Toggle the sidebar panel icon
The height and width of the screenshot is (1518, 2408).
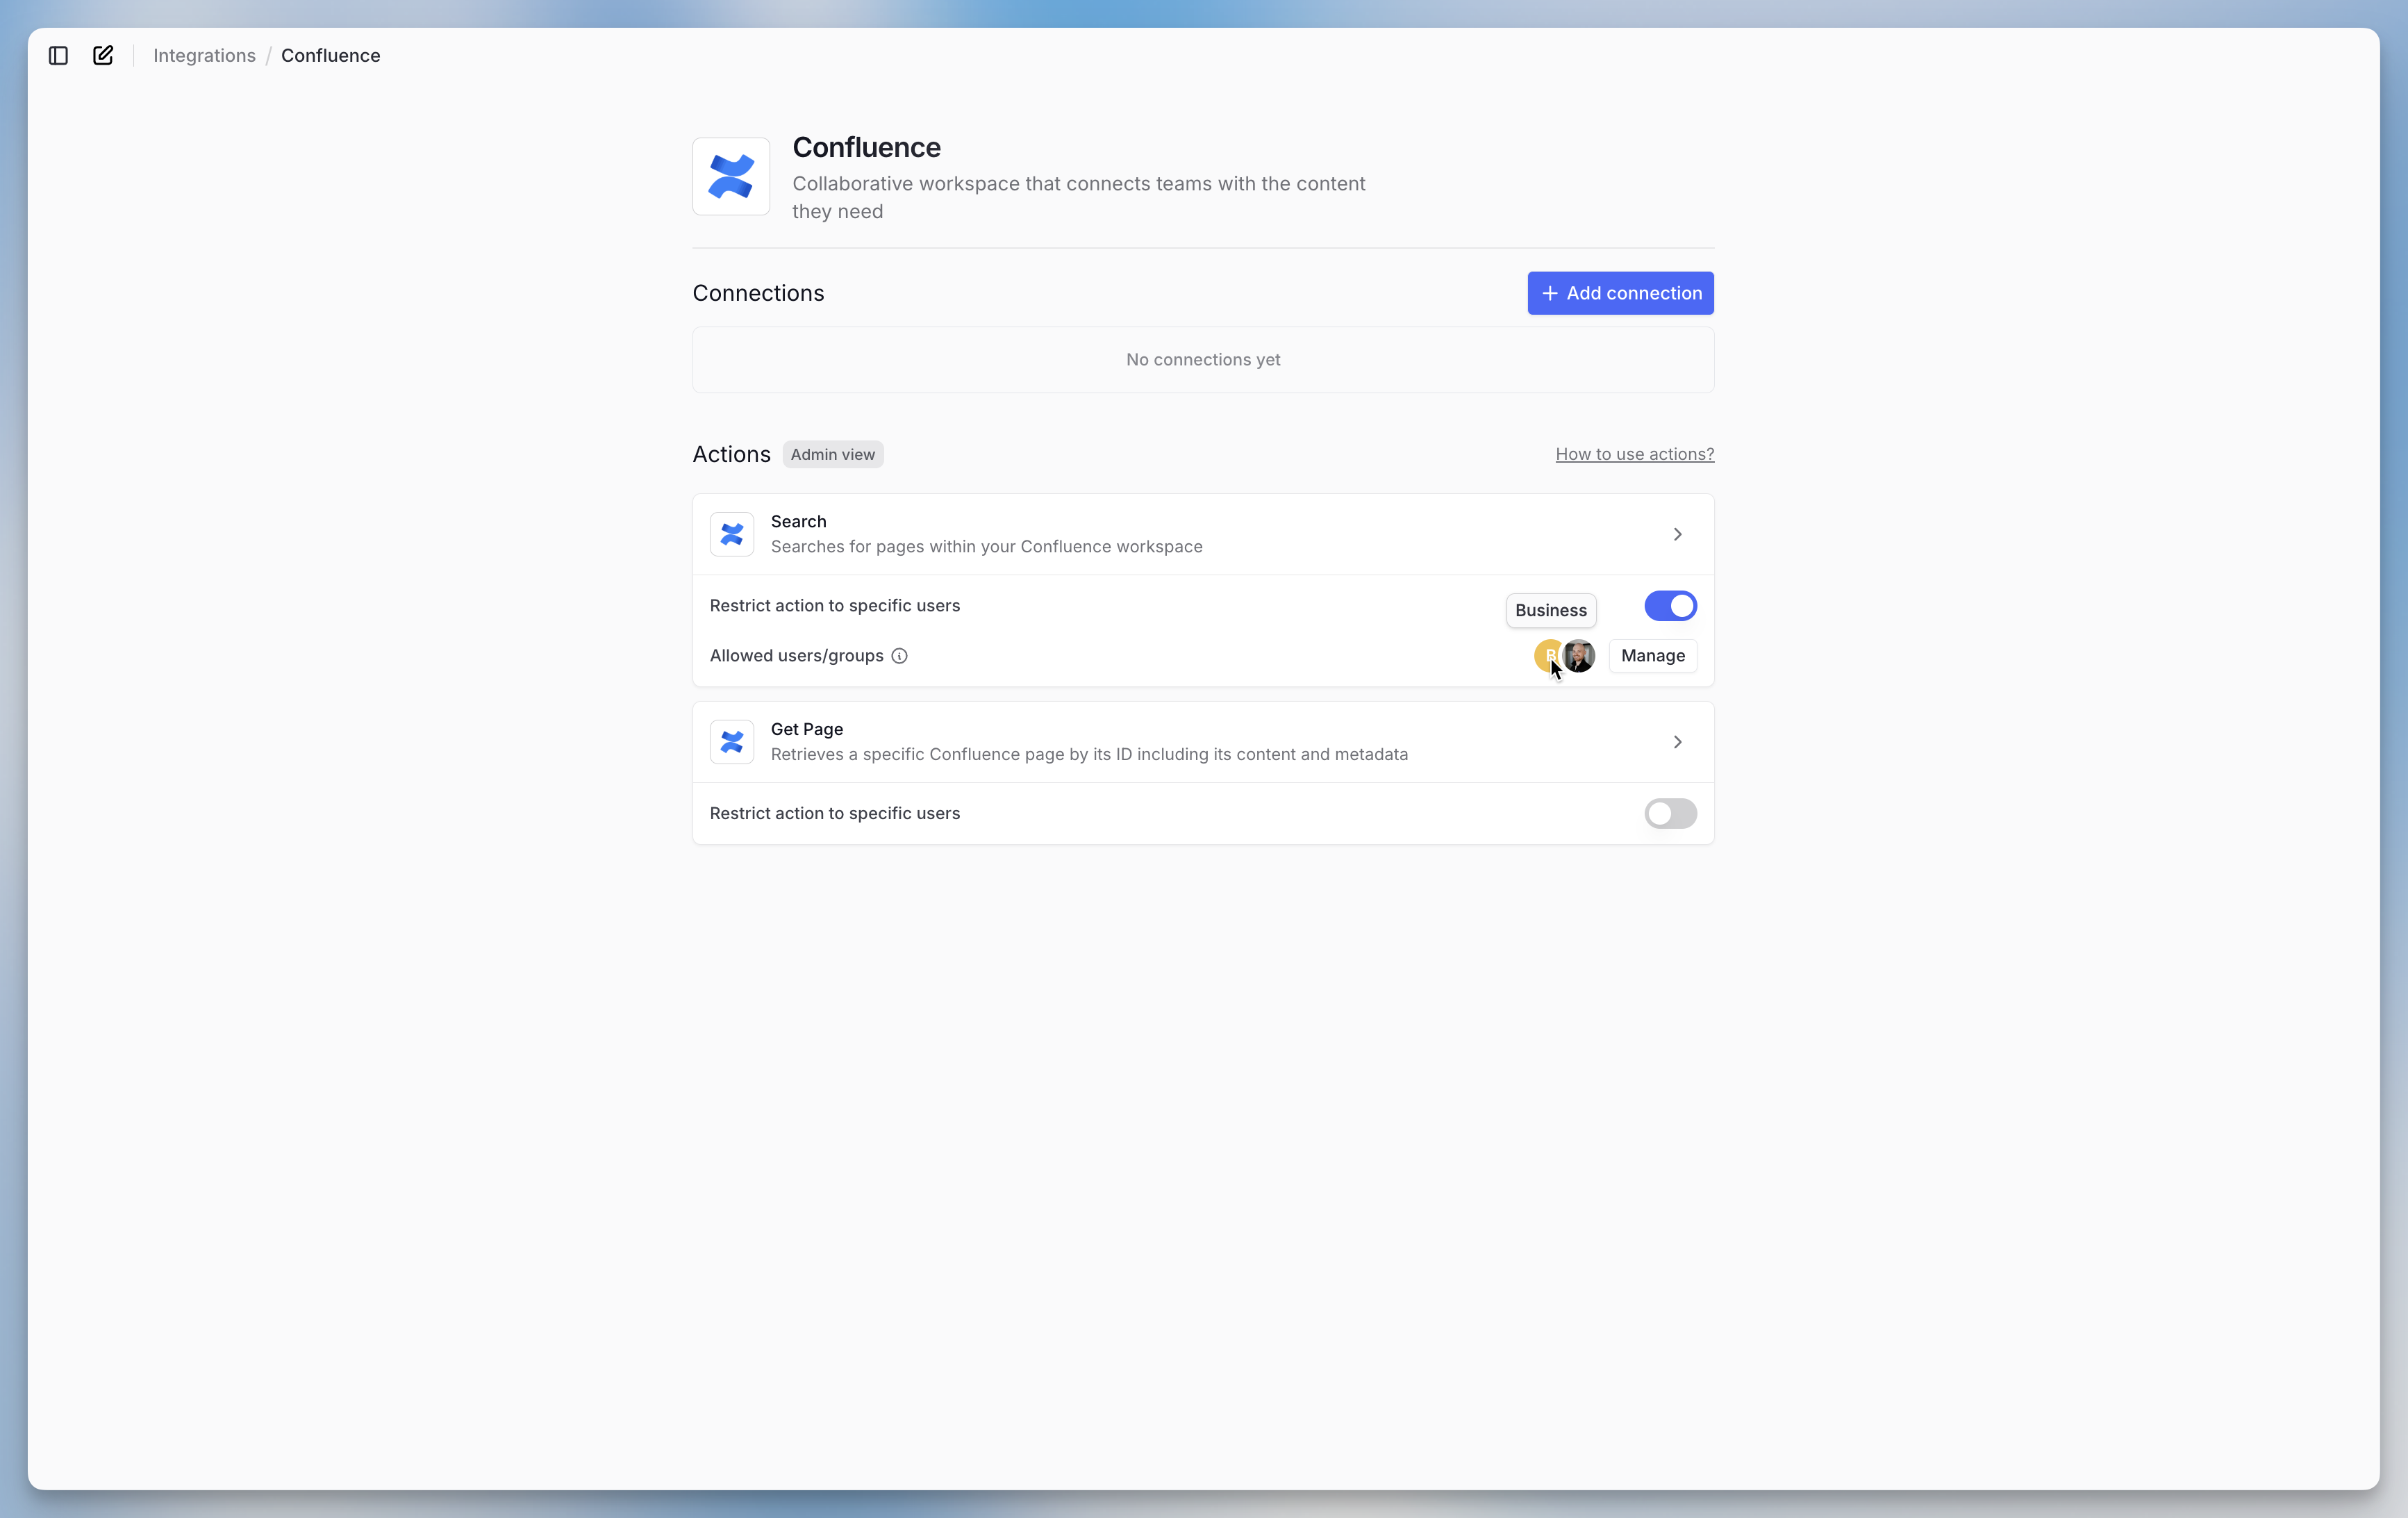(x=58, y=56)
